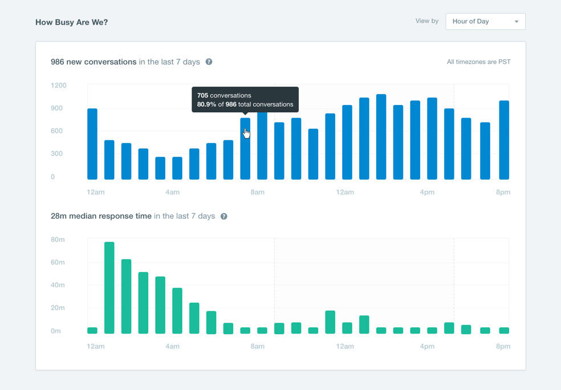Viewport: 561px width, 390px height.
Task: Select the first green bar at 12am
Action: tap(92, 331)
